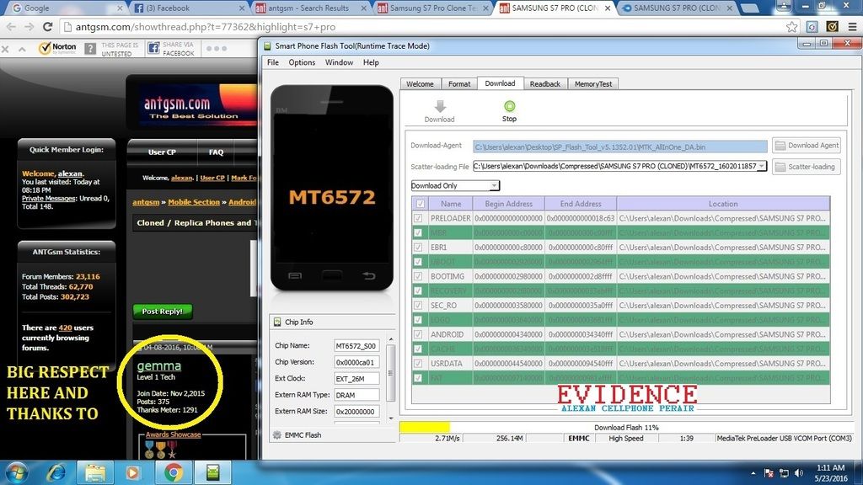The width and height of the screenshot is (863, 485).
Task: Open the media player taskbar icon
Action: pos(132,472)
